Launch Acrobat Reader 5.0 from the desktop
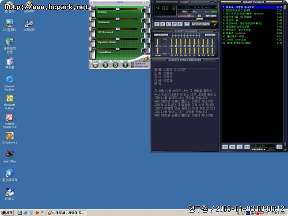 10,121
